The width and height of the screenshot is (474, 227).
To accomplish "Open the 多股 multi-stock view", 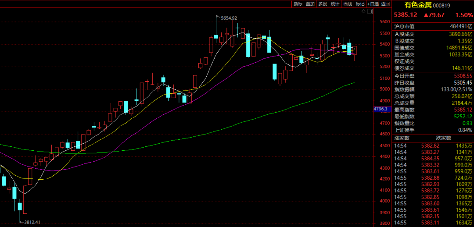I will (323, 4).
